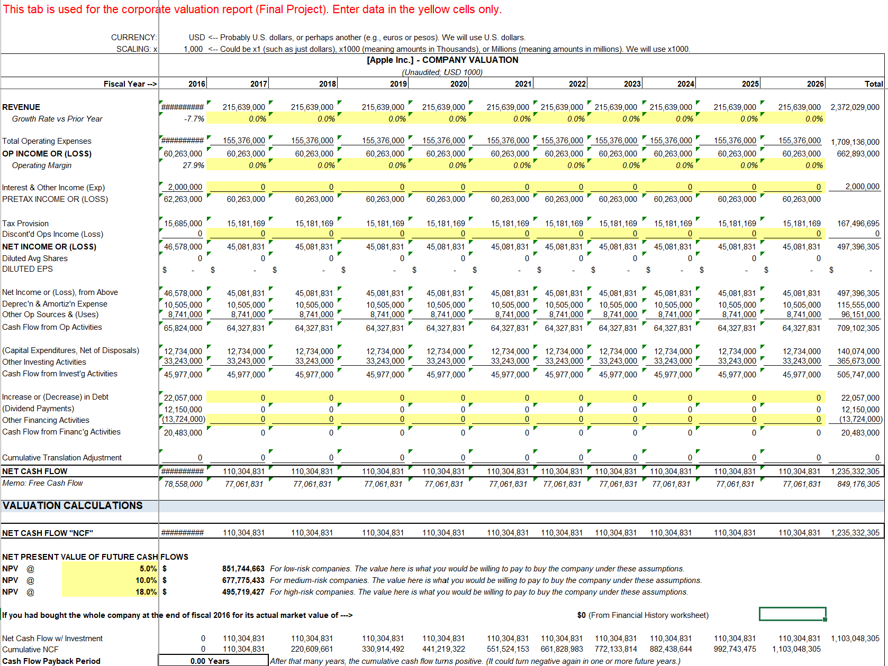Click the REVENUE row label
Screen dimensions: 888x666
click(x=21, y=107)
